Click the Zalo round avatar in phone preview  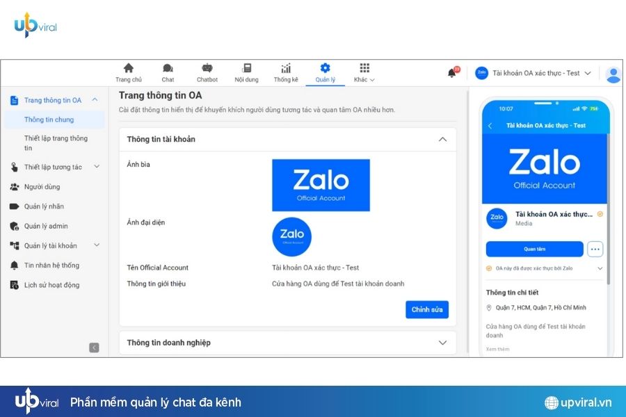click(x=497, y=218)
